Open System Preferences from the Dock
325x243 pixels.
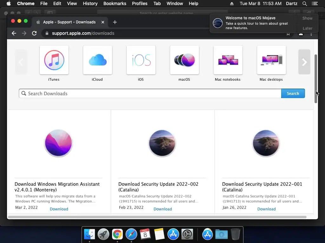click(x=187, y=234)
